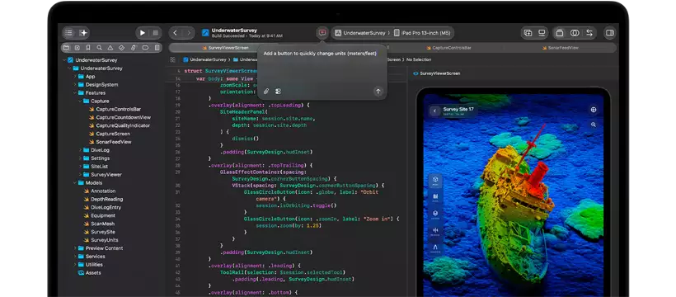
Task: Click the overlapping circles toolbar icon
Action: (x=575, y=33)
